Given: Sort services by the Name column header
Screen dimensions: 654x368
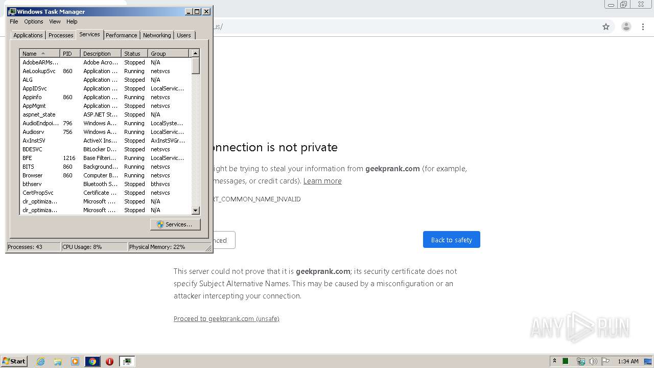Looking at the screenshot, I should click(x=40, y=54).
